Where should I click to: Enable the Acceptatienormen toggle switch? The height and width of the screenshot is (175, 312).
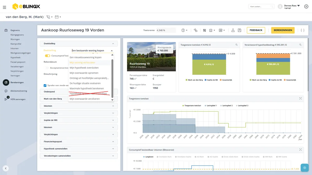point(47,68)
